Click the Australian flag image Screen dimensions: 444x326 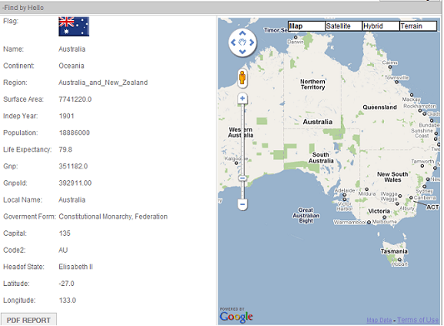(73, 27)
